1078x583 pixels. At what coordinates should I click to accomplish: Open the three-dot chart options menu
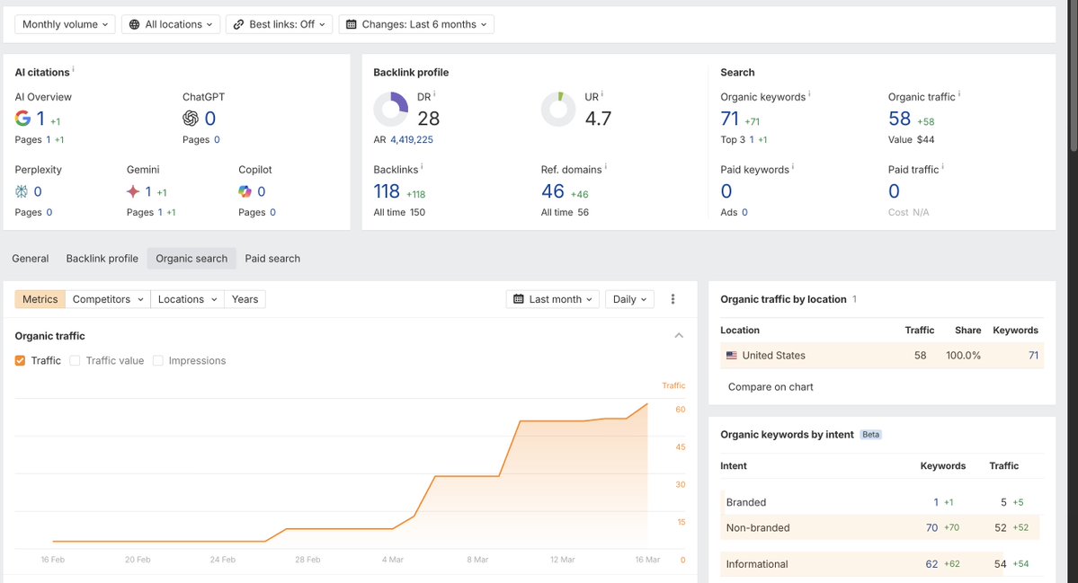click(x=673, y=299)
